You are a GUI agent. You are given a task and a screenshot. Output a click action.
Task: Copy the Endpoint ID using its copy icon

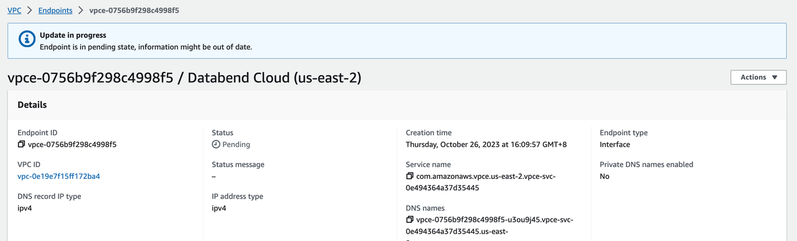pos(22,145)
